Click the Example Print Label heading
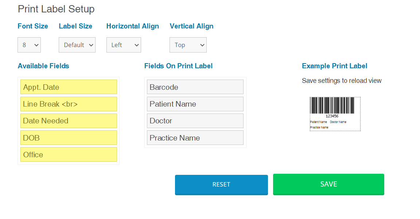 tap(335, 66)
